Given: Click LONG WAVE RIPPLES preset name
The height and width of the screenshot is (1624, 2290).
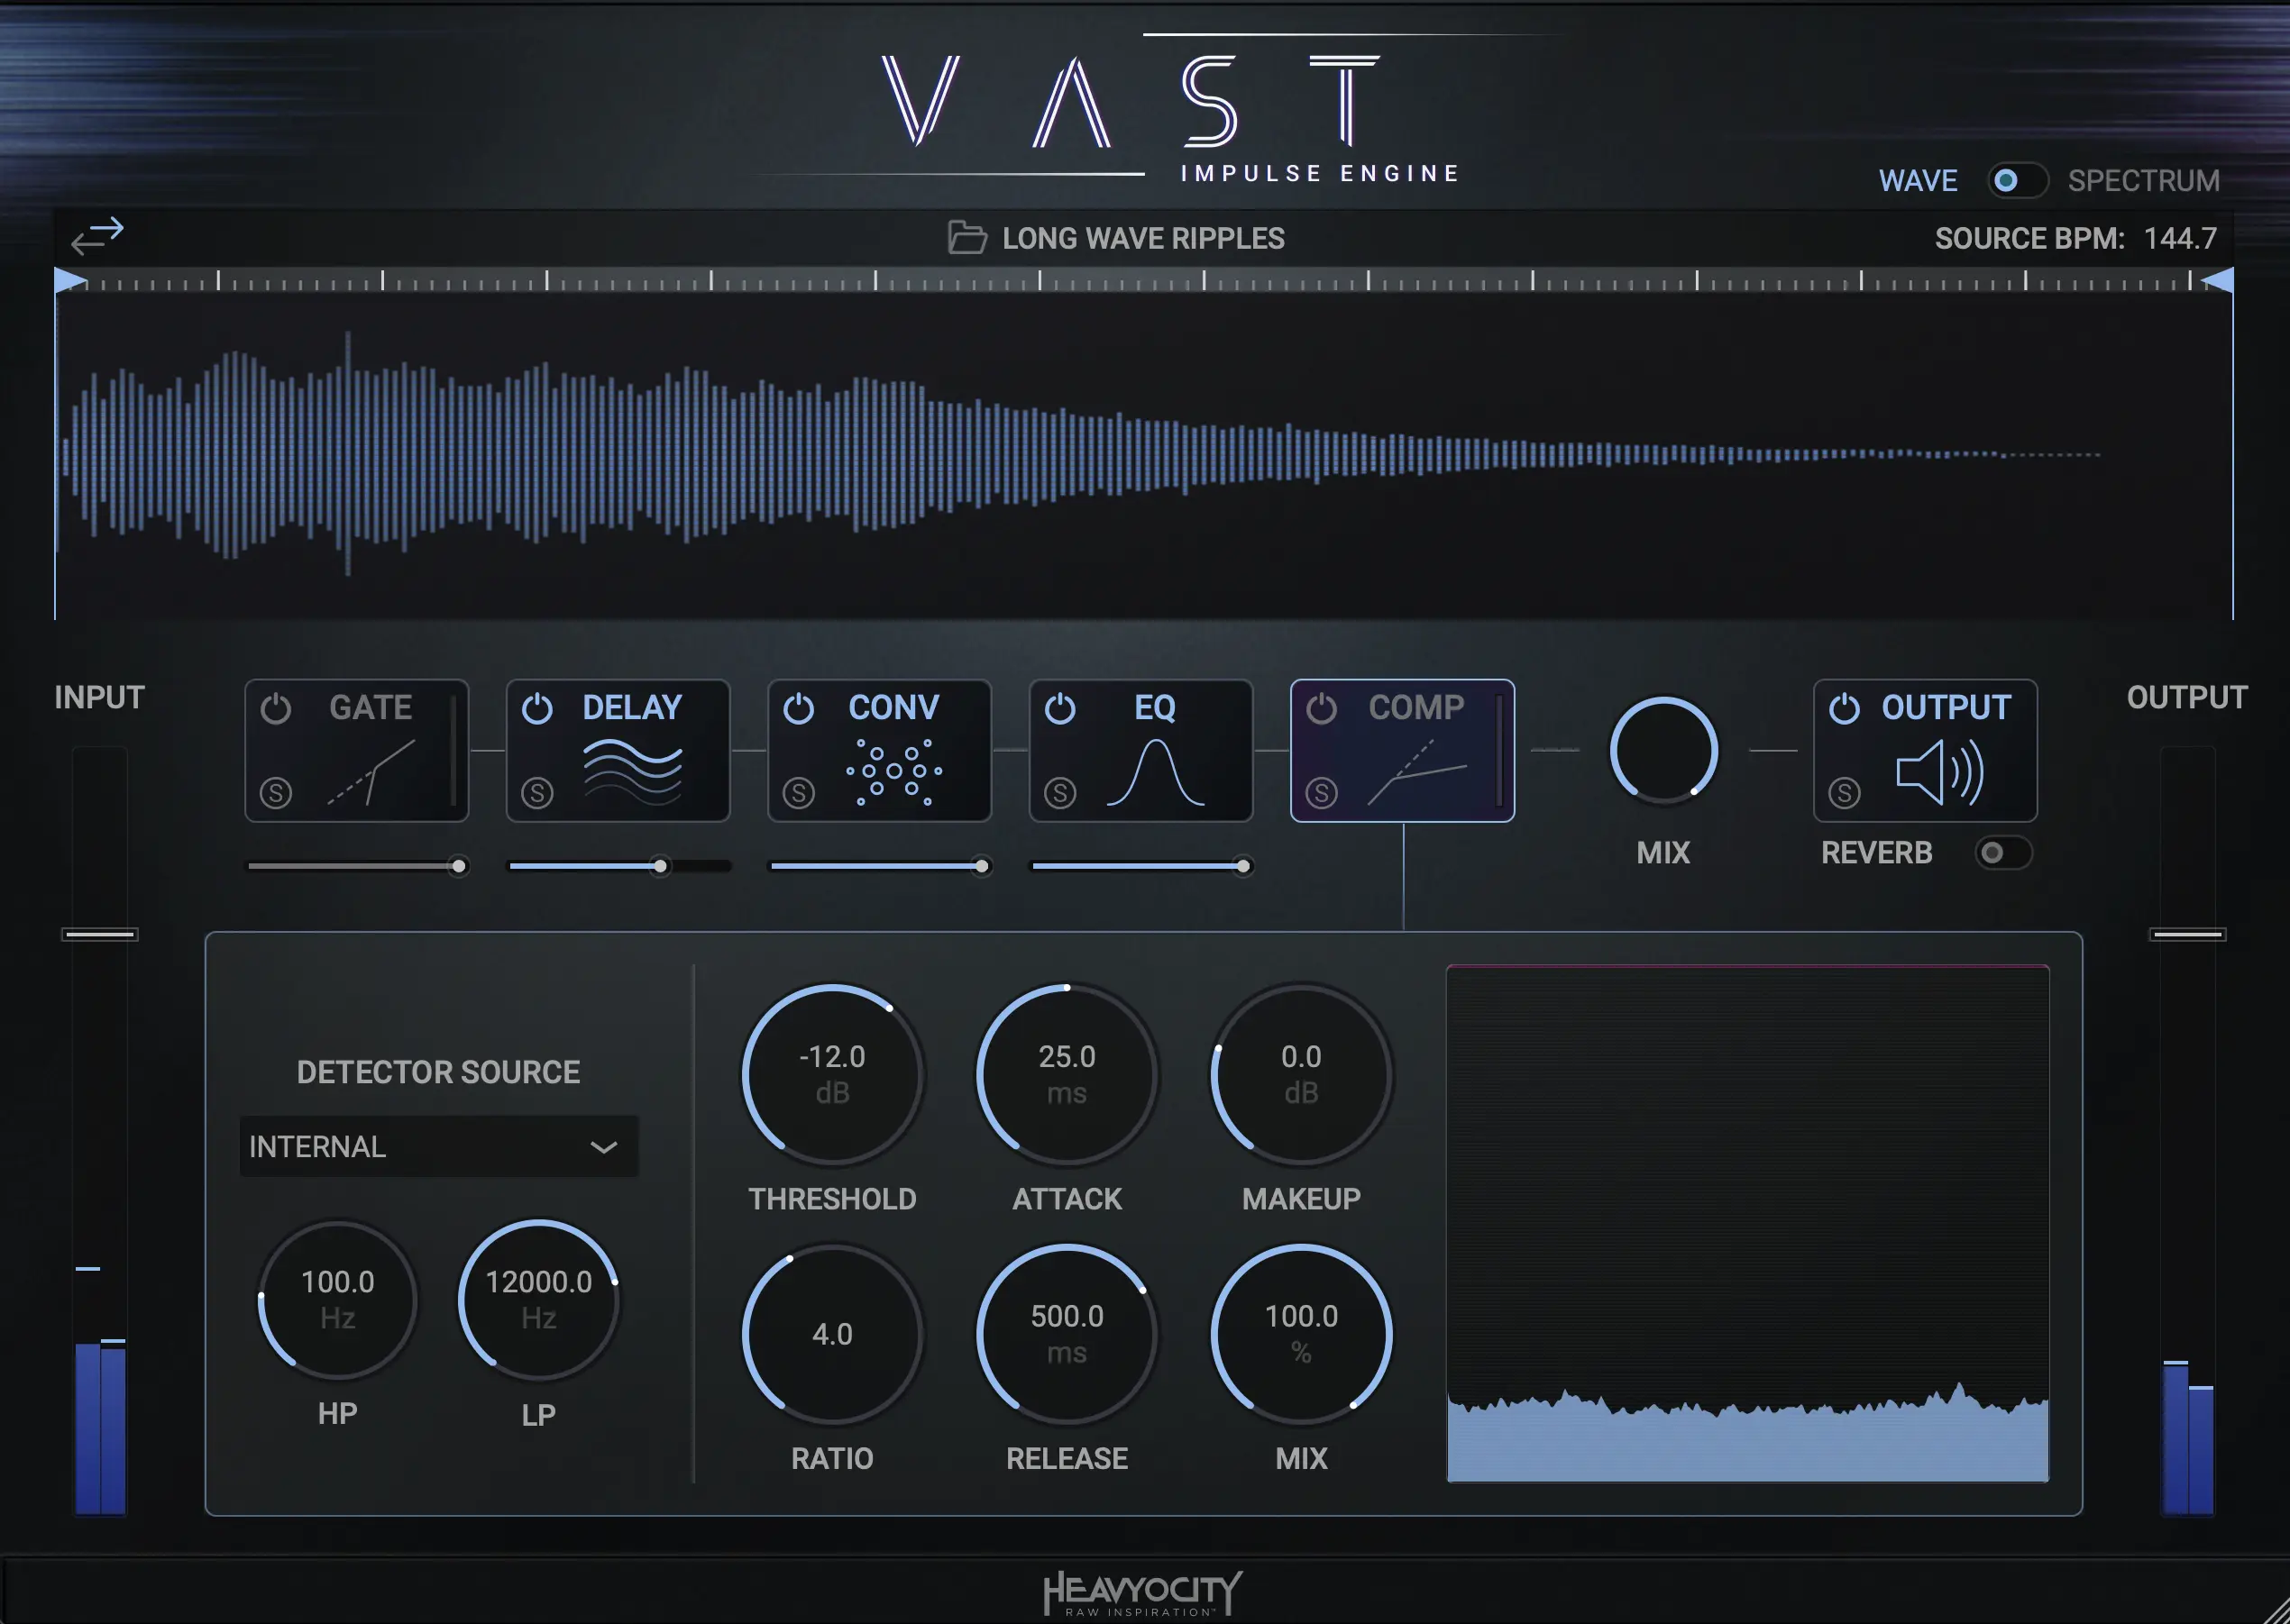Looking at the screenshot, I should click(1143, 238).
